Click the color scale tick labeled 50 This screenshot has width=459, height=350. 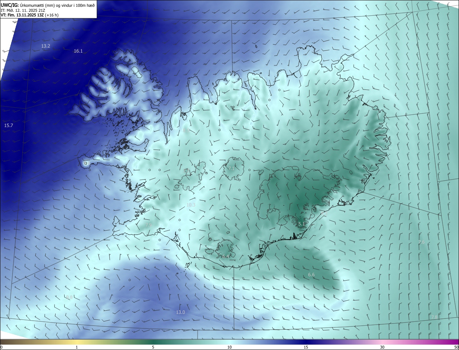456,347
